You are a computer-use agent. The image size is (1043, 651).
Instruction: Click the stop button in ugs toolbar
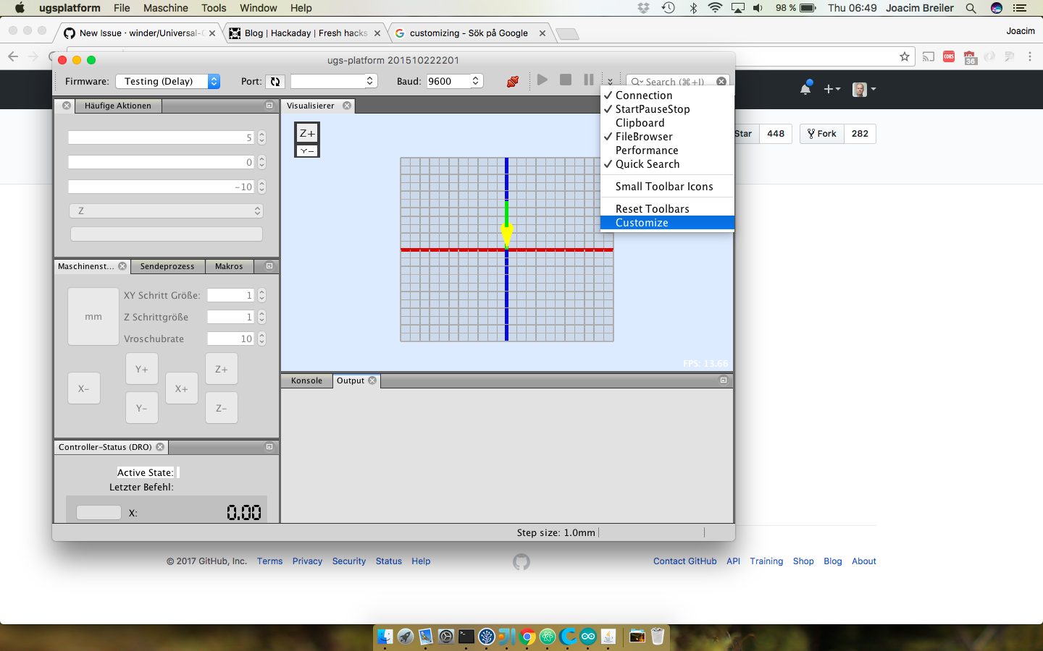click(566, 80)
